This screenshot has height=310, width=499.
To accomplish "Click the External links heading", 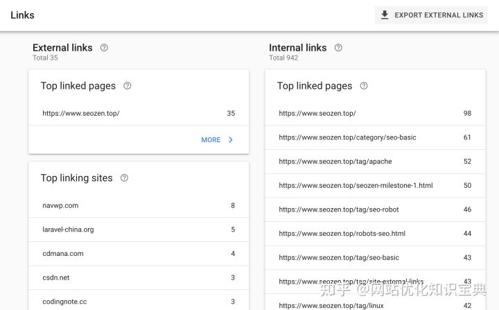I will [x=62, y=48].
